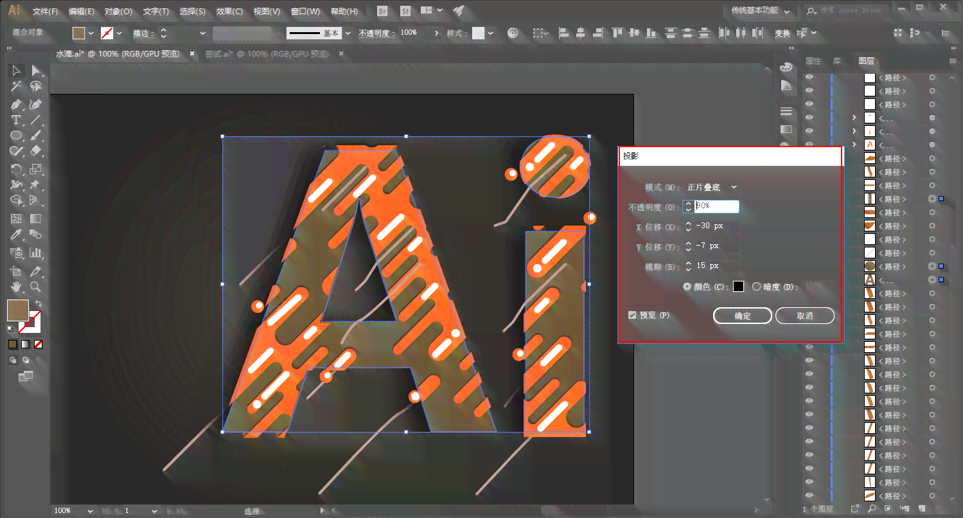Select the Gradient tool
963x518 pixels.
(x=36, y=219)
